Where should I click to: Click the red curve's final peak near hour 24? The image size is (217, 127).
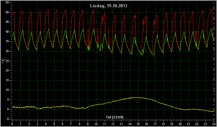tap(211, 9)
